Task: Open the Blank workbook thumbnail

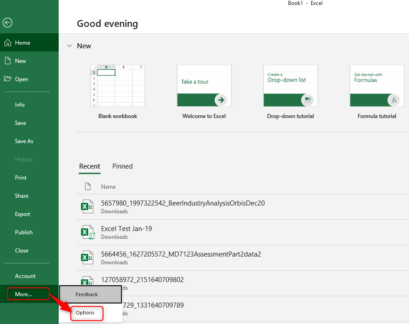Action: click(x=118, y=86)
